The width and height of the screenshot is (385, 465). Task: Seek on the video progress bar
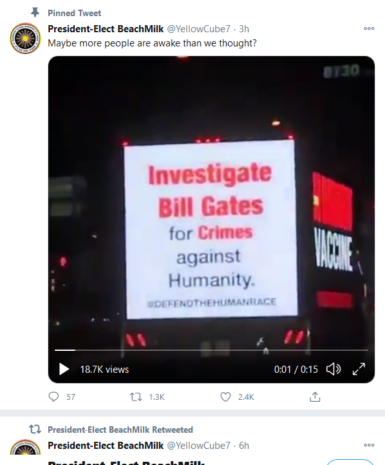[211, 350]
